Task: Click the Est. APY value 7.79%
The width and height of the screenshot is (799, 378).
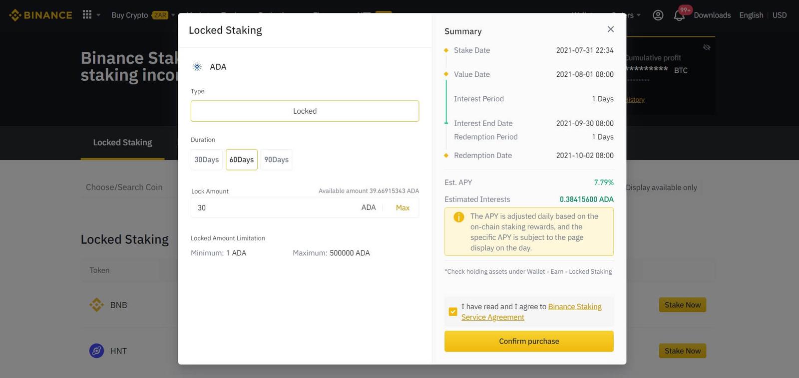Action: [x=604, y=183]
